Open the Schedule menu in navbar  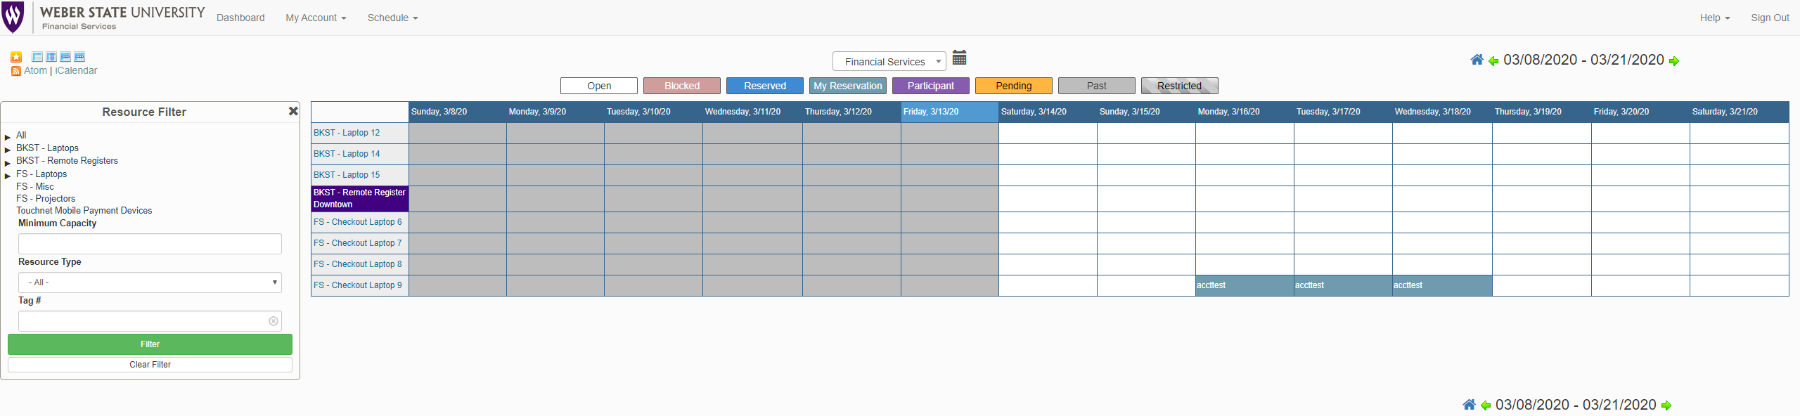coord(392,18)
